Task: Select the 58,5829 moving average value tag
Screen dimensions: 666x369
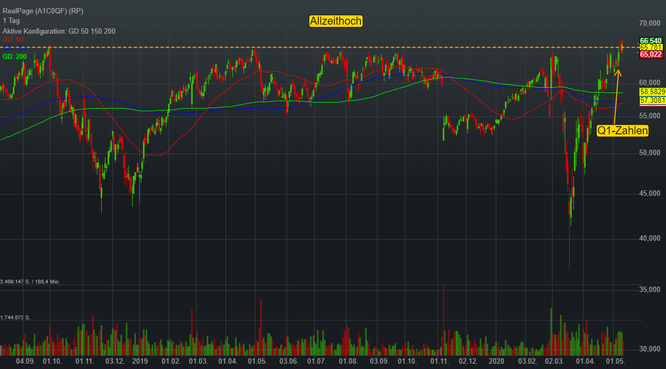Action: coord(653,92)
